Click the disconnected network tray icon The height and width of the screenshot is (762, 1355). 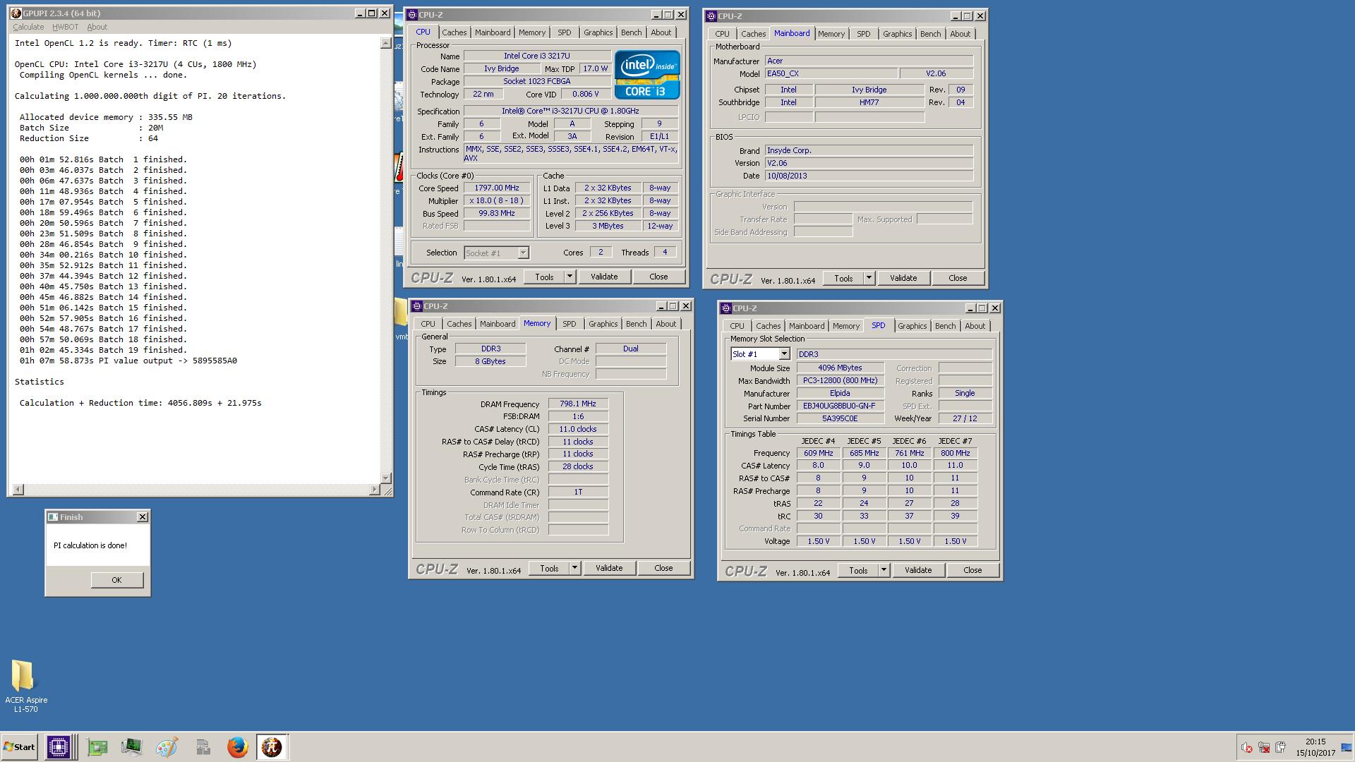pos(1264,748)
